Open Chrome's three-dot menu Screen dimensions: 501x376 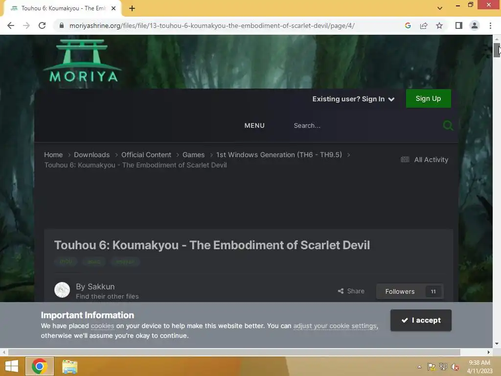pyautogui.click(x=490, y=25)
